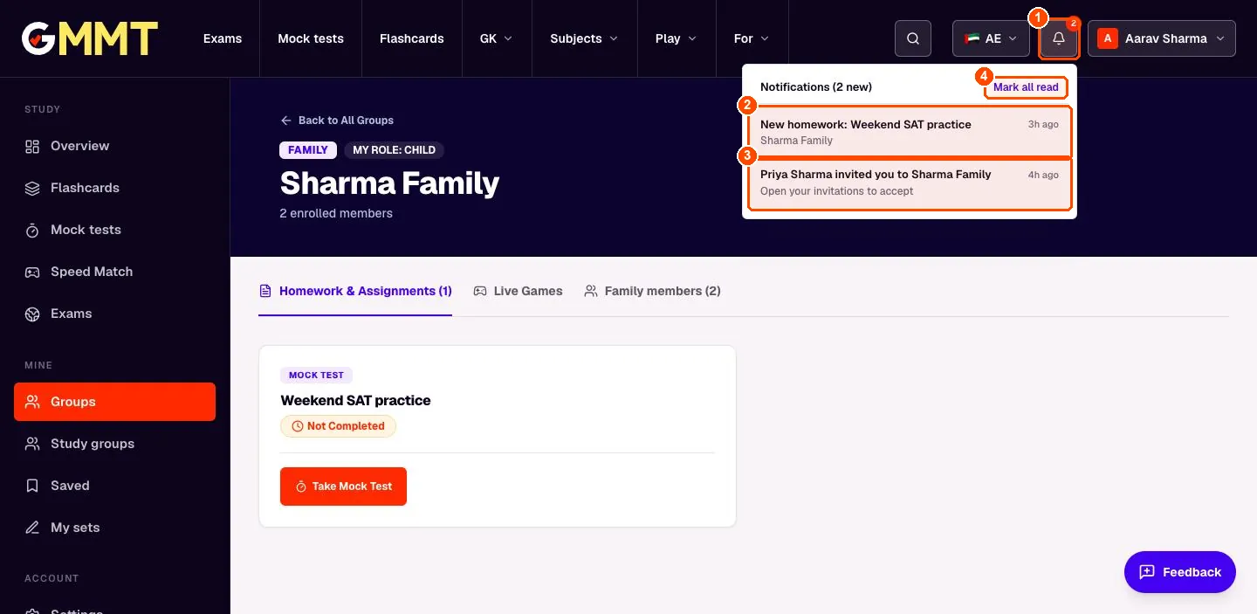Open Flashcards in the top navigation
The width and height of the screenshot is (1257, 614).
click(x=412, y=38)
